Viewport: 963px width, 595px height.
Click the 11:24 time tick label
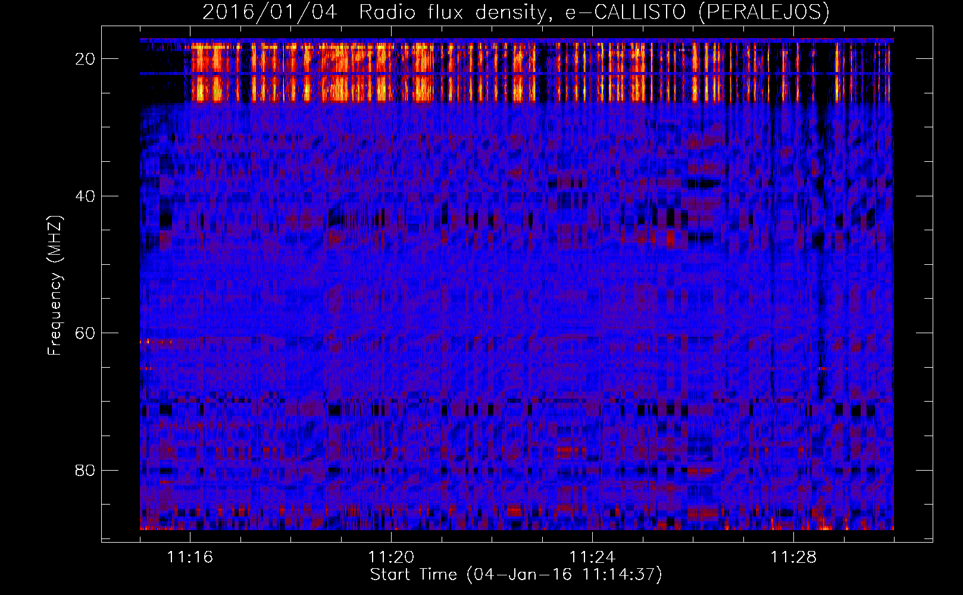point(592,557)
